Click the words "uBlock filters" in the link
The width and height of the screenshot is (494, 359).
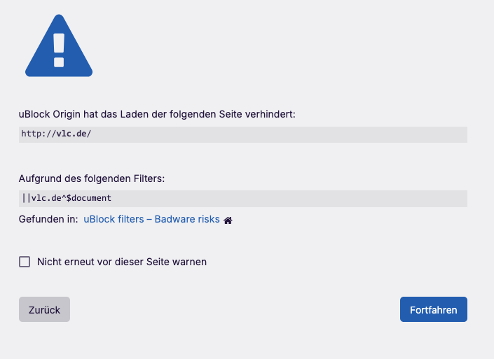(x=114, y=220)
